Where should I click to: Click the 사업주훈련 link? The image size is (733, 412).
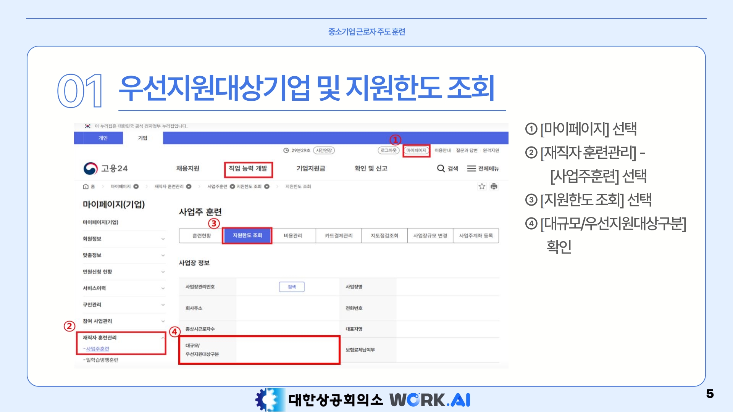pyautogui.click(x=98, y=349)
